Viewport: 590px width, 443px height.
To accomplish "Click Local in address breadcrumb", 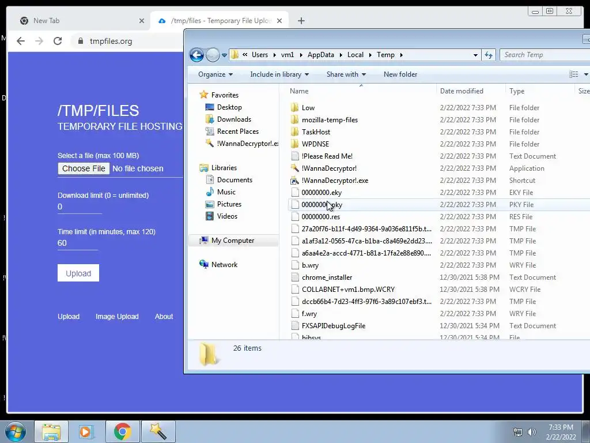I will (x=355, y=55).
